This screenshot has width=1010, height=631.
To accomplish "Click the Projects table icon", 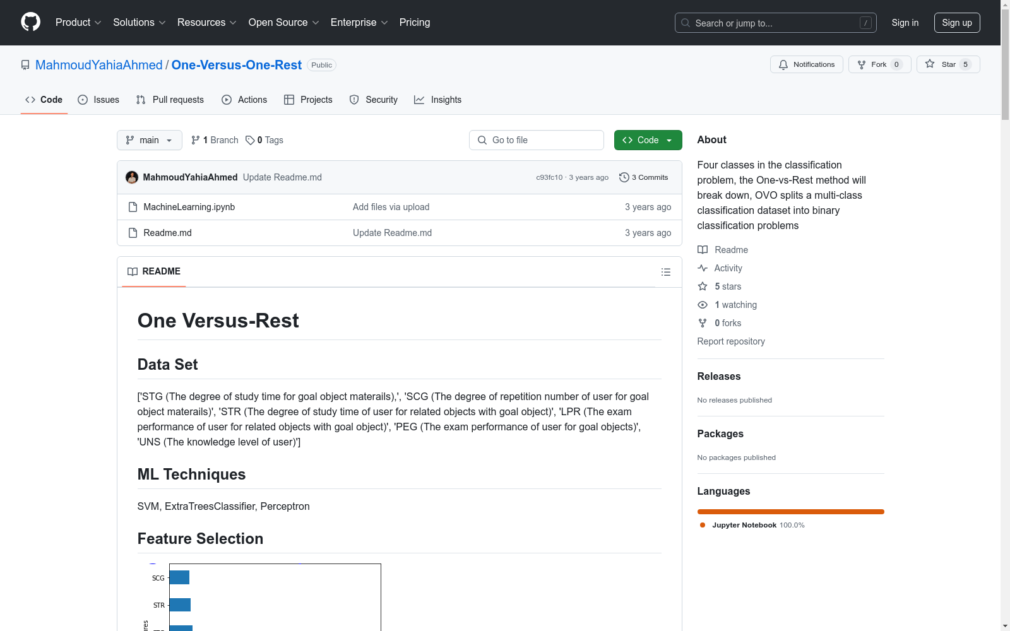I will point(289,100).
